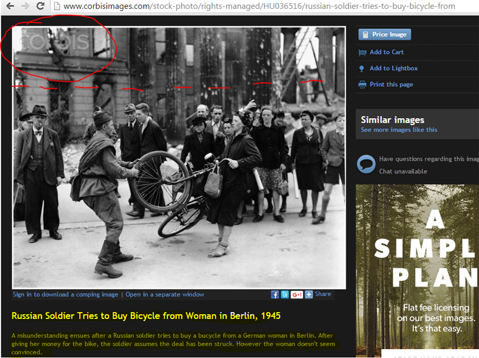Click the shopping cart icon

[x=363, y=52]
